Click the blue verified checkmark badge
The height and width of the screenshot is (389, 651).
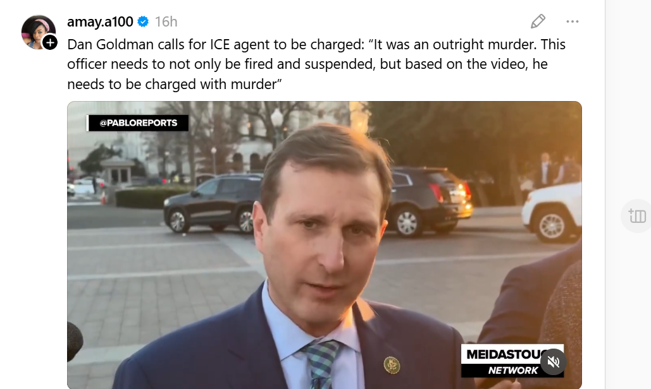click(143, 21)
